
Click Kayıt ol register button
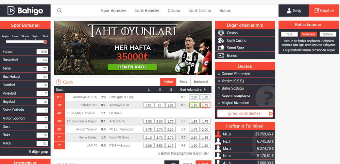click(x=324, y=10)
